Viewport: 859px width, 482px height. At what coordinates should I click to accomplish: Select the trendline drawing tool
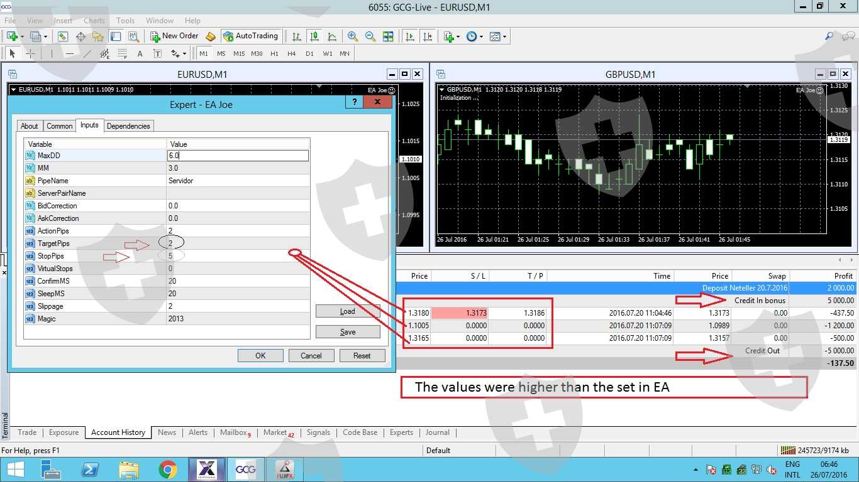pyautogui.click(x=87, y=54)
